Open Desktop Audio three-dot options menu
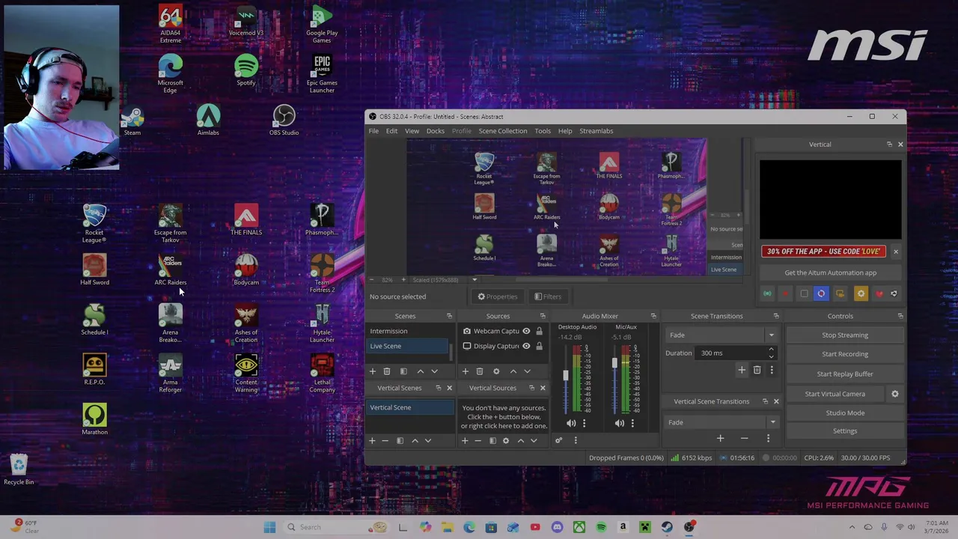The height and width of the screenshot is (539, 958). 584,423
